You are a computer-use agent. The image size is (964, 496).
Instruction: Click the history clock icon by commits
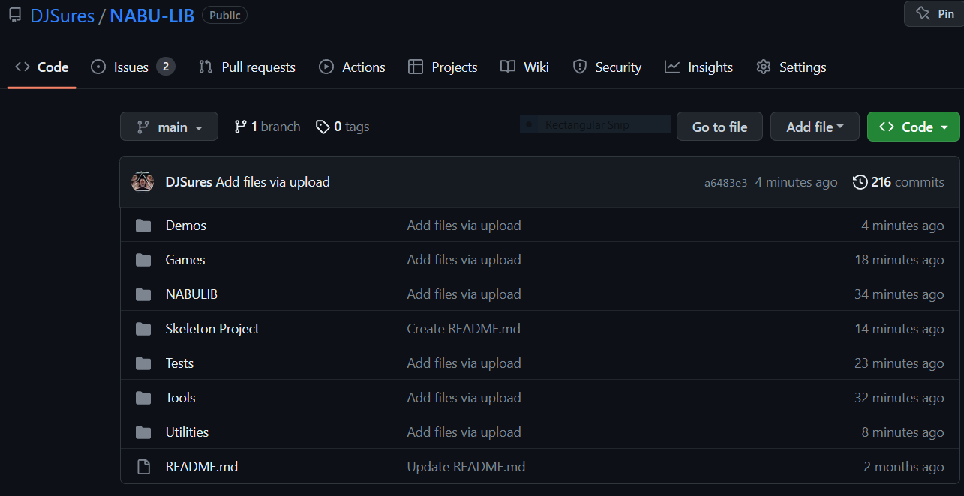tap(860, 182)
